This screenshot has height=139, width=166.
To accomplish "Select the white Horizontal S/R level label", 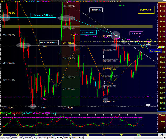I will tap(49, 42).
